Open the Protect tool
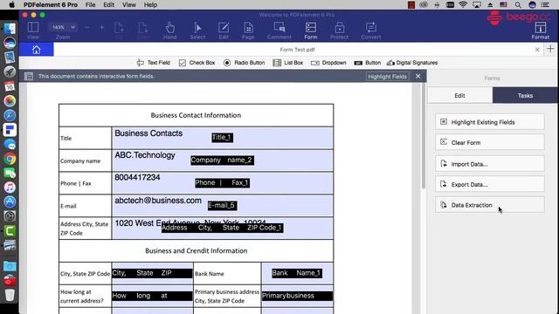The image size is (559, 314). [339, 31]
